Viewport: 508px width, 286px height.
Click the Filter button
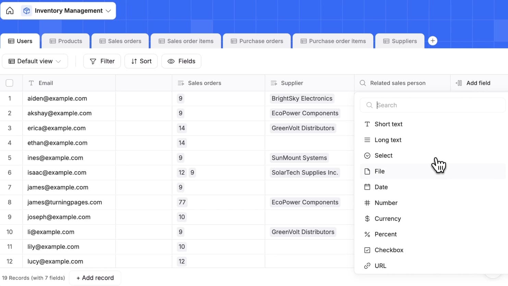pyautogui.click(x=102, y=61)
